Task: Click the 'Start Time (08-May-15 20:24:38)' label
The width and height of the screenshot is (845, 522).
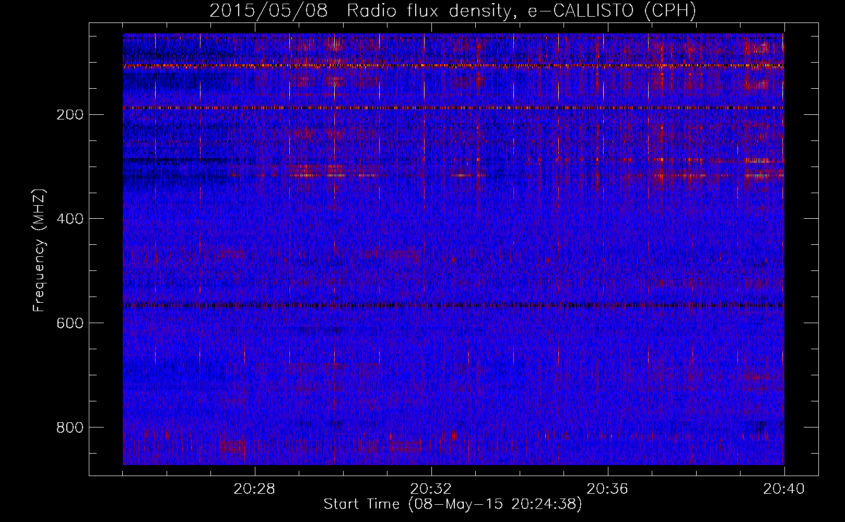Action: tap(453, 504)
